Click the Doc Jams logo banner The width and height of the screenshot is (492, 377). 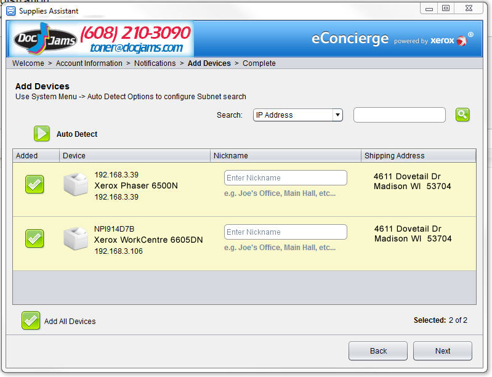102,39
